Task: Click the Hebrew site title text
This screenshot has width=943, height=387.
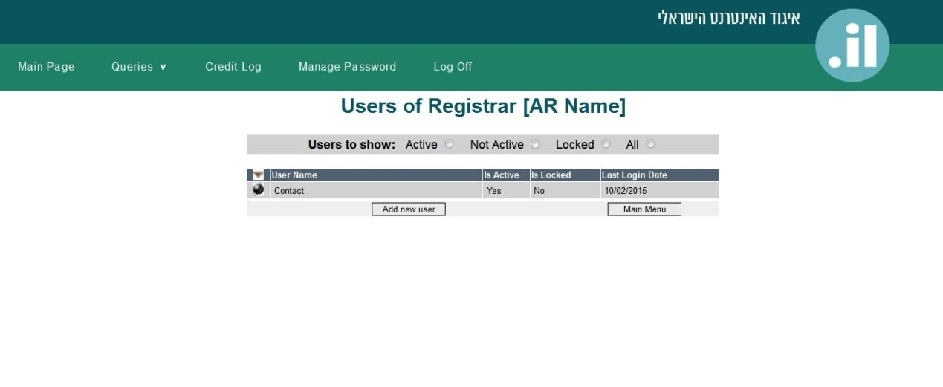Action: coord(729,18)
